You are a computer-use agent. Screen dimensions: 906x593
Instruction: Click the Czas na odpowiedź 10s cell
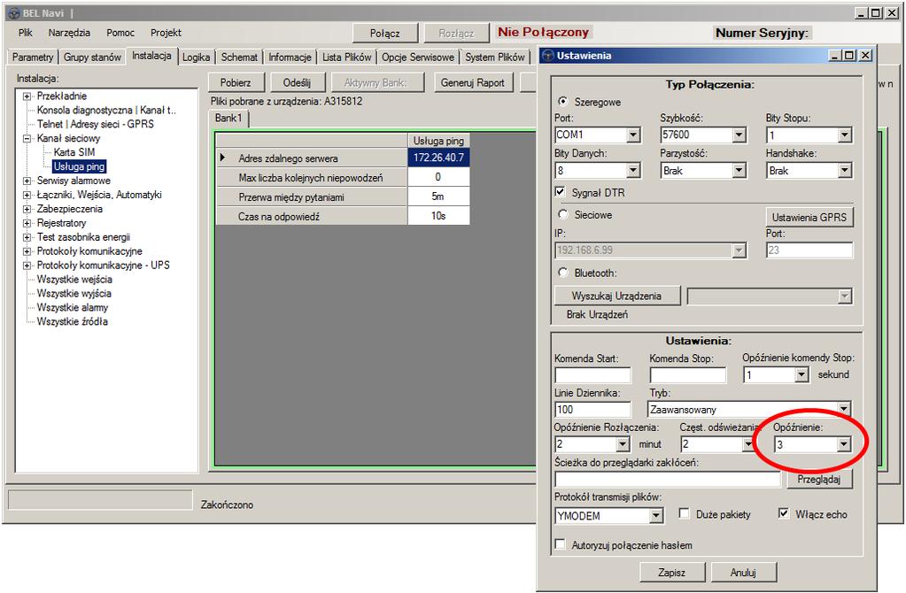tap(438, 216)
